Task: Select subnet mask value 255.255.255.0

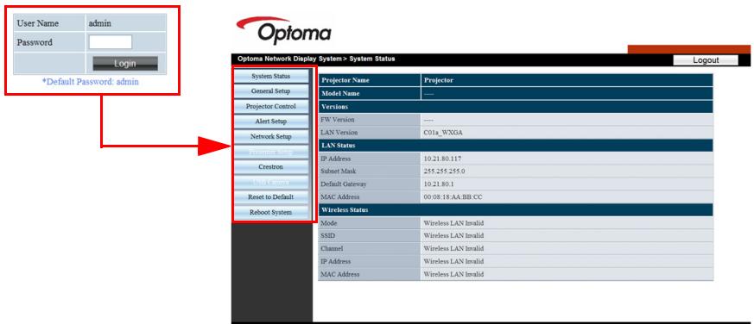Action: pos(444,171)
